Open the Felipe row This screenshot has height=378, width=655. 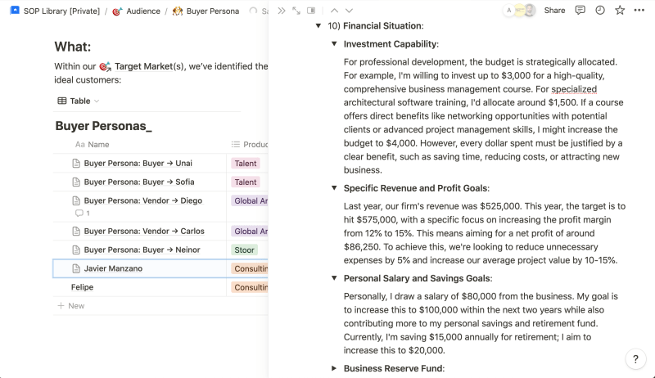pyautogui.click(x=83, y=287)
